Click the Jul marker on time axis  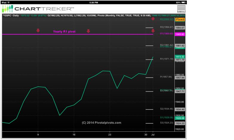(x=153, y=134)
